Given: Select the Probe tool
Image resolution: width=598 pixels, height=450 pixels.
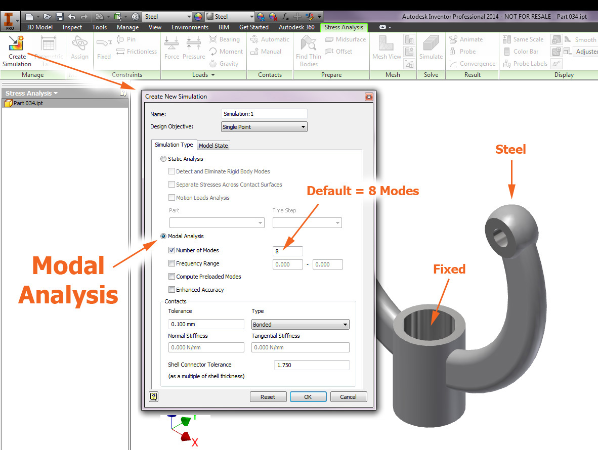Looking at the screenshot, I should (x=462, y=52).
